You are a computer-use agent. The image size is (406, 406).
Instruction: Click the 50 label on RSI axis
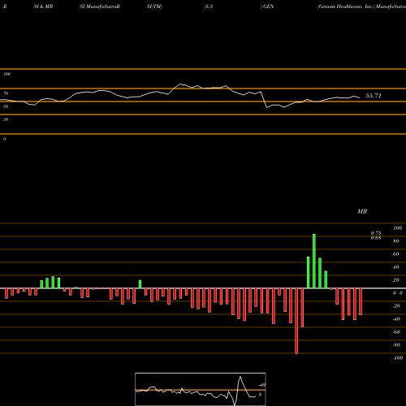pos(6,106)
